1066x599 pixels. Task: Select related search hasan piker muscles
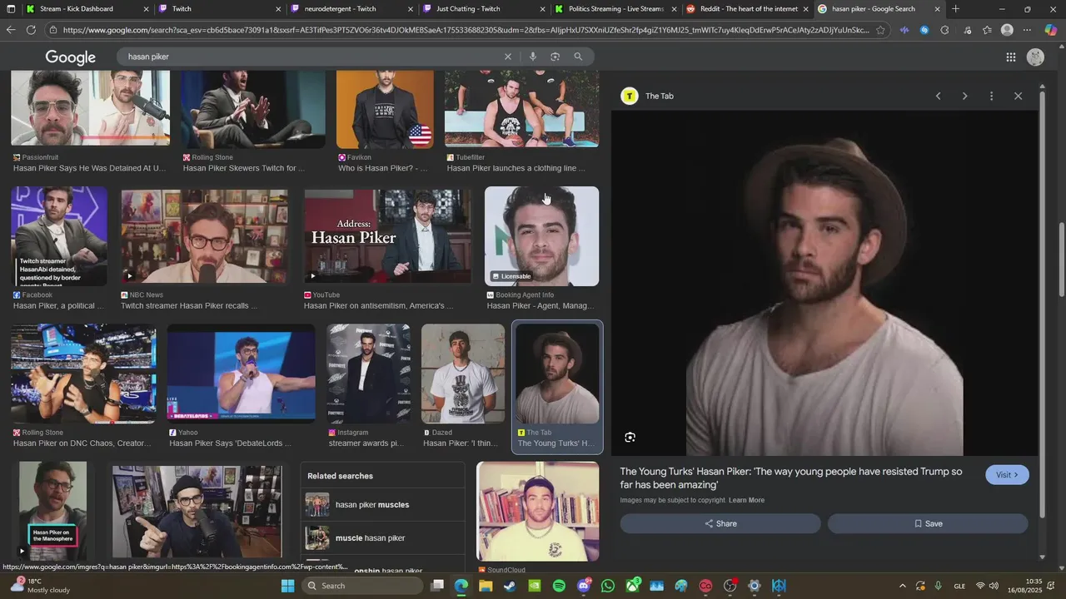pyautogui.click(x=383, y=505)
